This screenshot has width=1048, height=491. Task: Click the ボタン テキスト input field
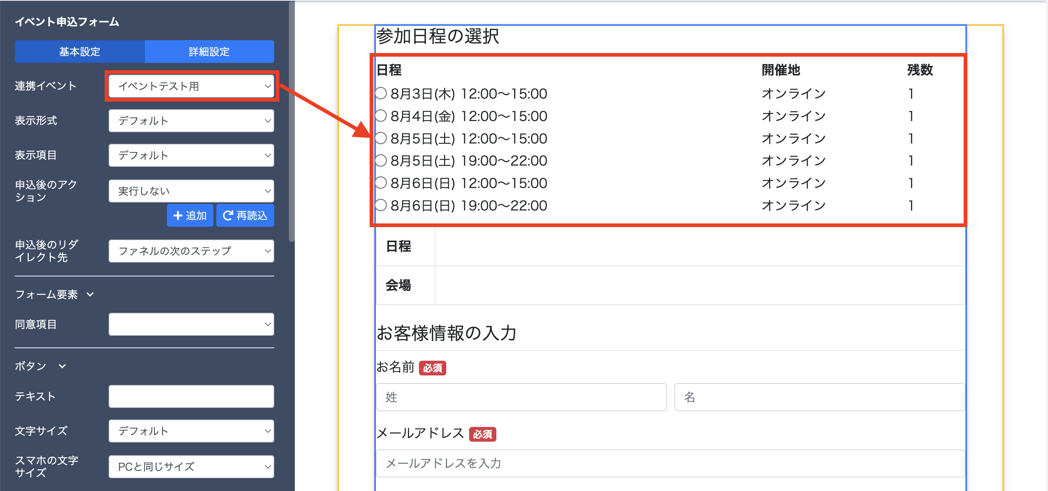(191, 396)
